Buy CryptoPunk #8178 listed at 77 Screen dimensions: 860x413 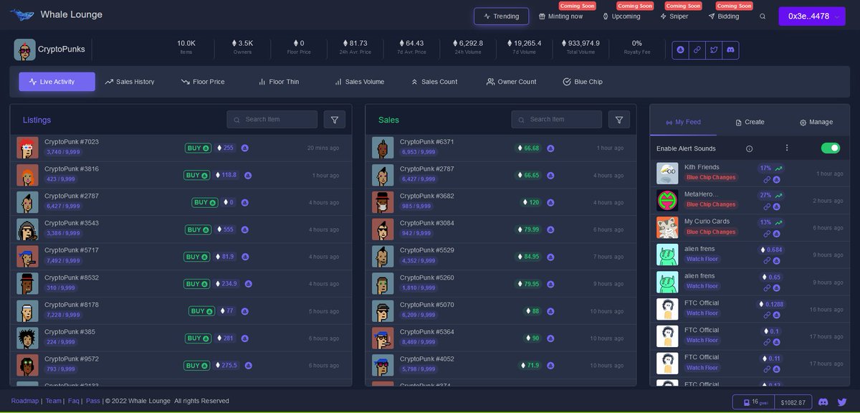pos(201,311)
